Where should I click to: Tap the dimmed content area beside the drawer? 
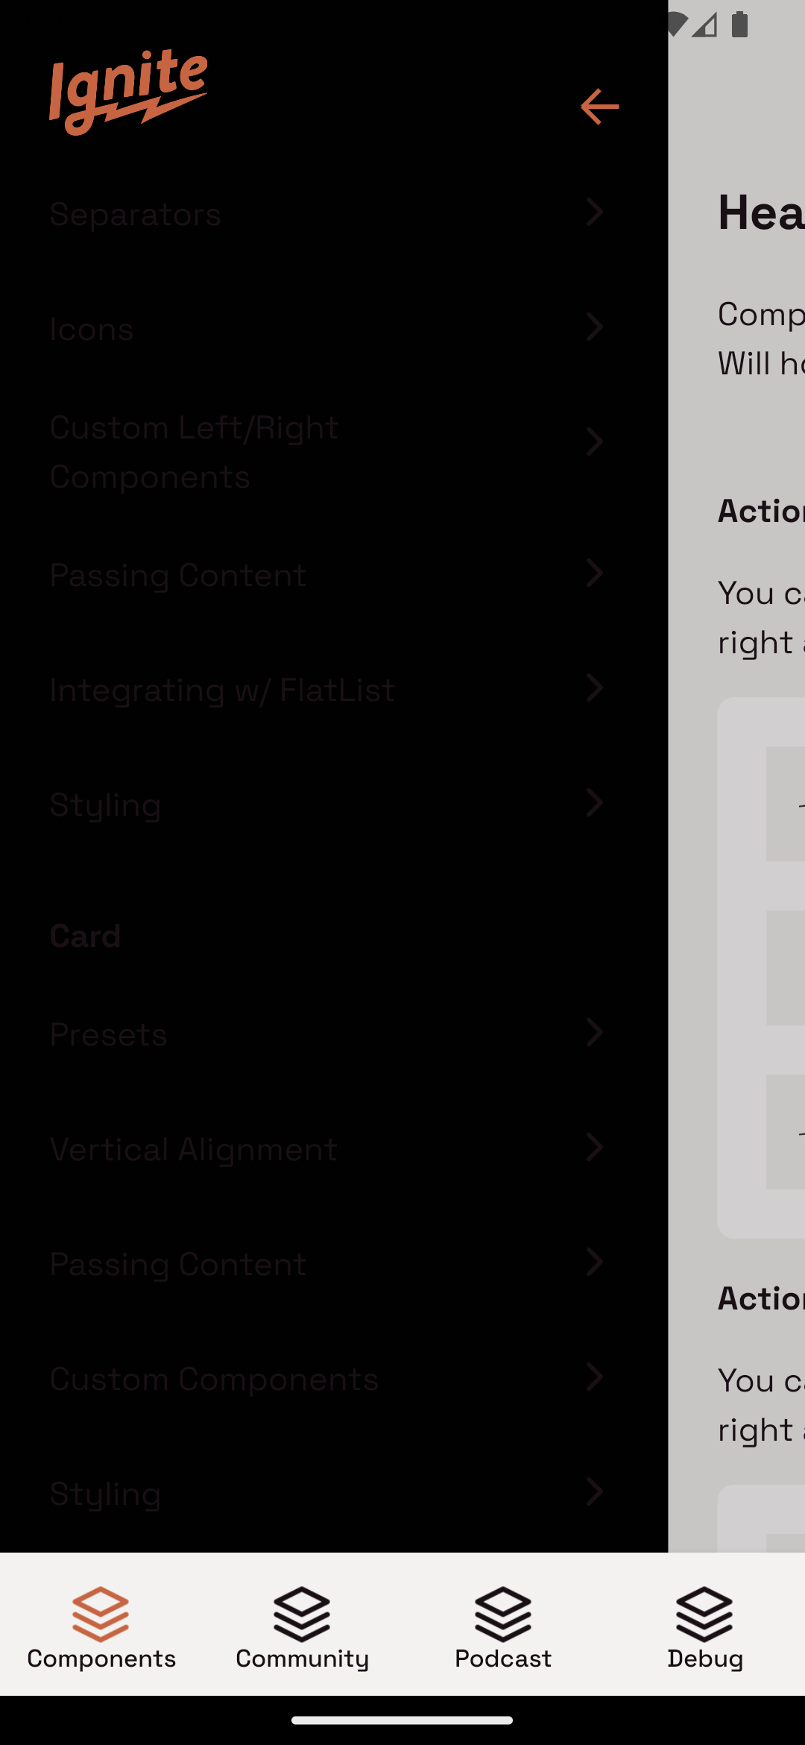[x=738, y=895]
